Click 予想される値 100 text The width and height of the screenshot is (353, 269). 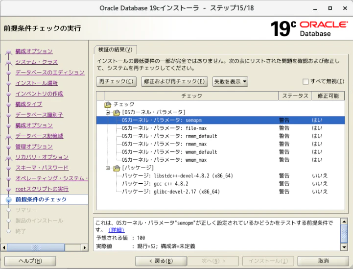[x=120, y=238]
